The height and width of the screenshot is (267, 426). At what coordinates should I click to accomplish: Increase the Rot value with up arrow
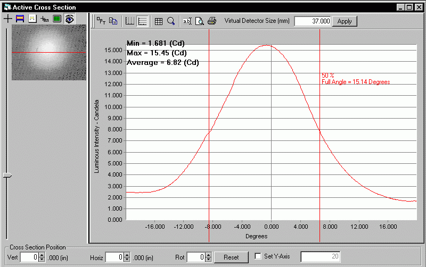coord(208,255)
